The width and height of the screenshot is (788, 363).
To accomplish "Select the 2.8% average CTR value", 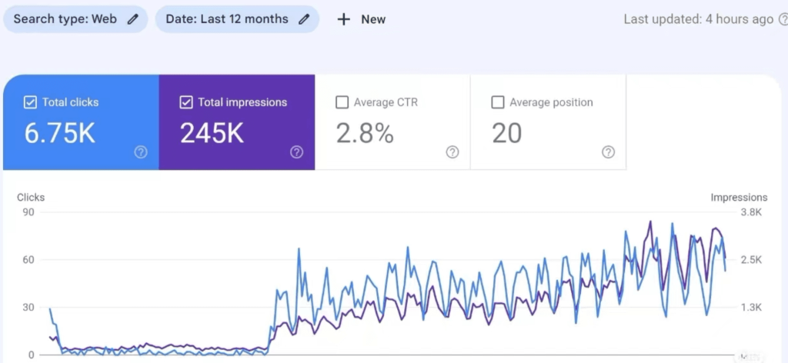I will (x=365, y=134).
